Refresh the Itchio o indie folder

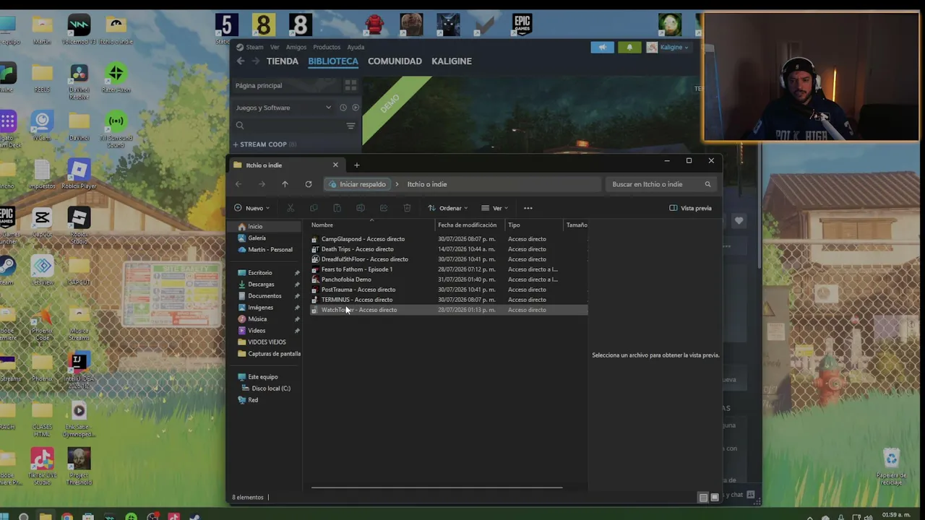[309, 184]
